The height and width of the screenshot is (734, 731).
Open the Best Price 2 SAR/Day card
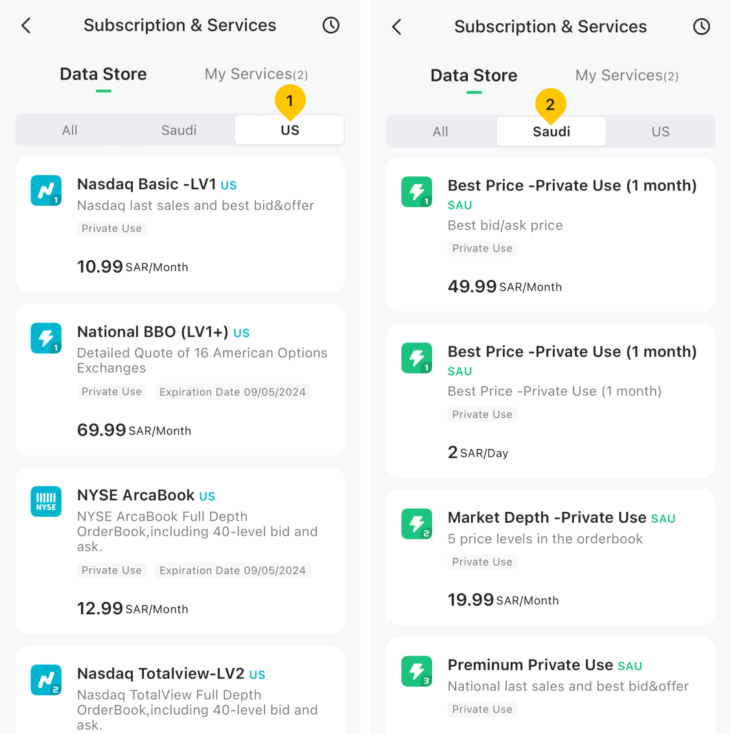[551, 401]
